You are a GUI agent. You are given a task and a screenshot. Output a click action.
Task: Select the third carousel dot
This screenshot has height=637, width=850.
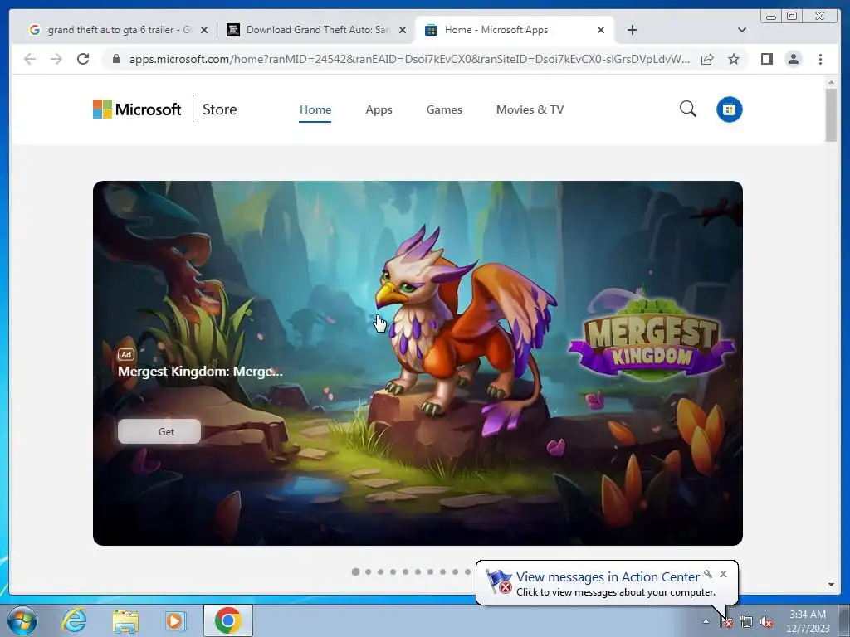[x=380, y=572]
